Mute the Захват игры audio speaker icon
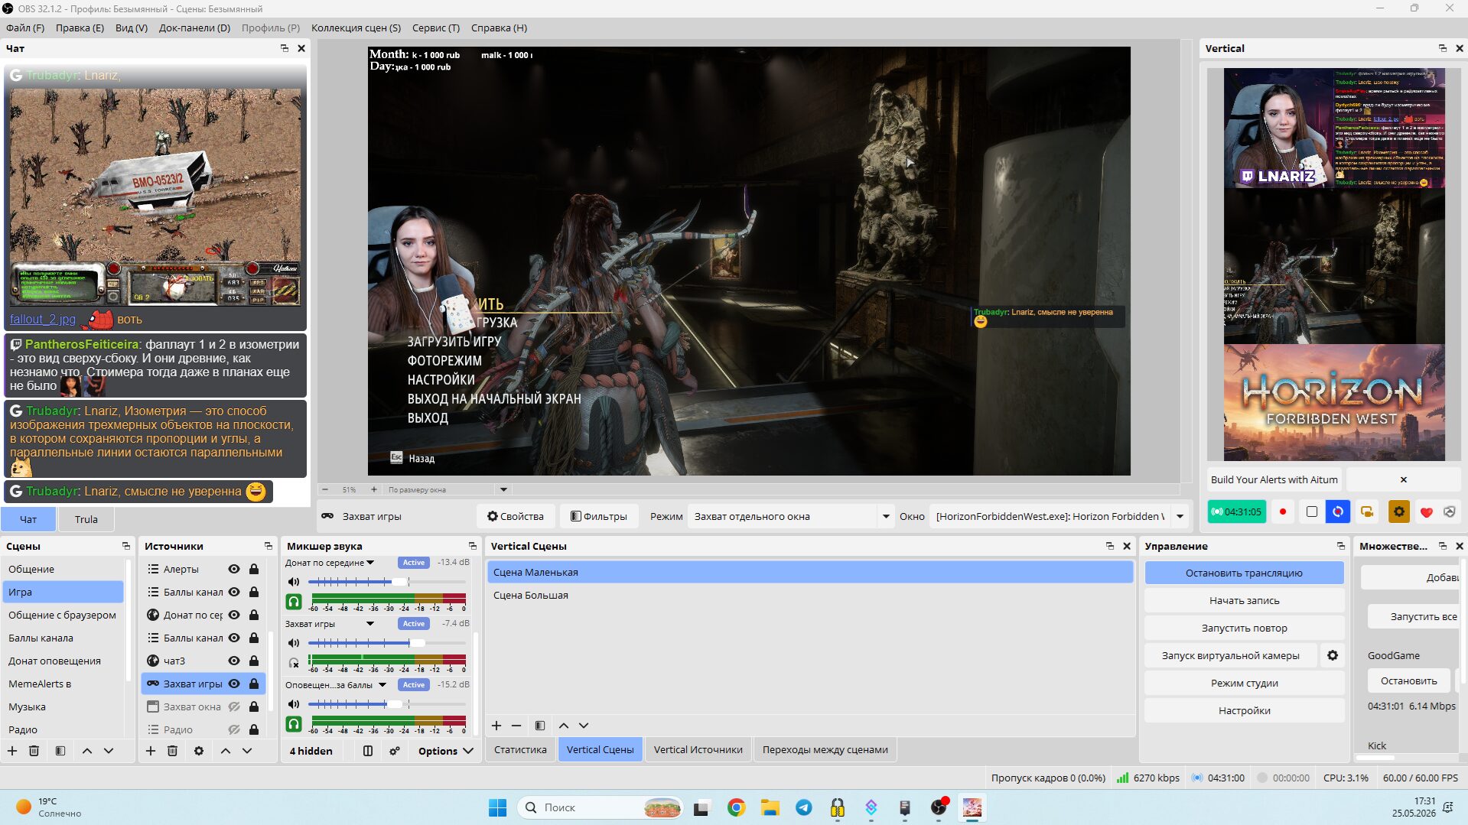The height and width of the screenshot is (825, 1468). coord(294,643)
